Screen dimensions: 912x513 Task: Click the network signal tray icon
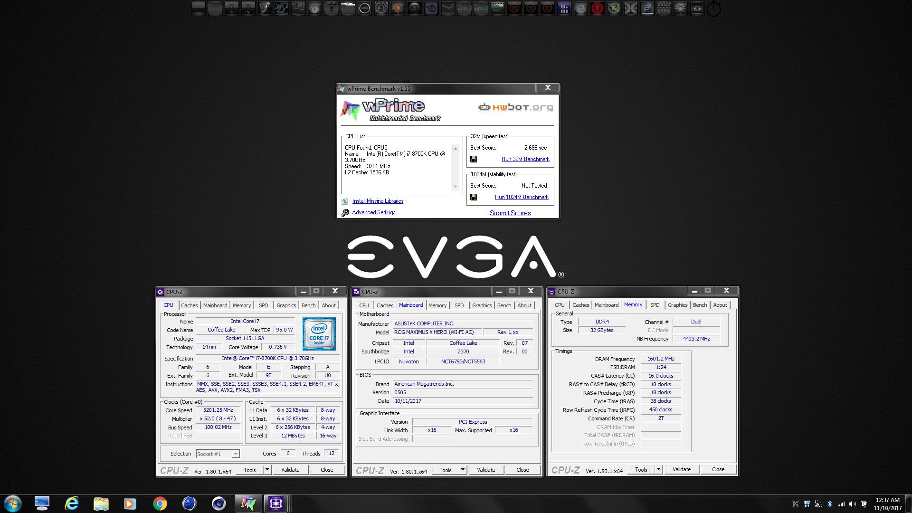click(841, 504)
